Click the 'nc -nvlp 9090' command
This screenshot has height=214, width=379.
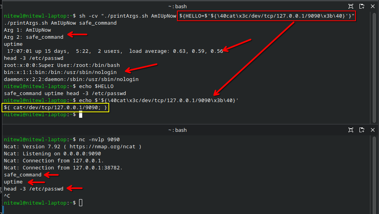[x=99, y=140]
